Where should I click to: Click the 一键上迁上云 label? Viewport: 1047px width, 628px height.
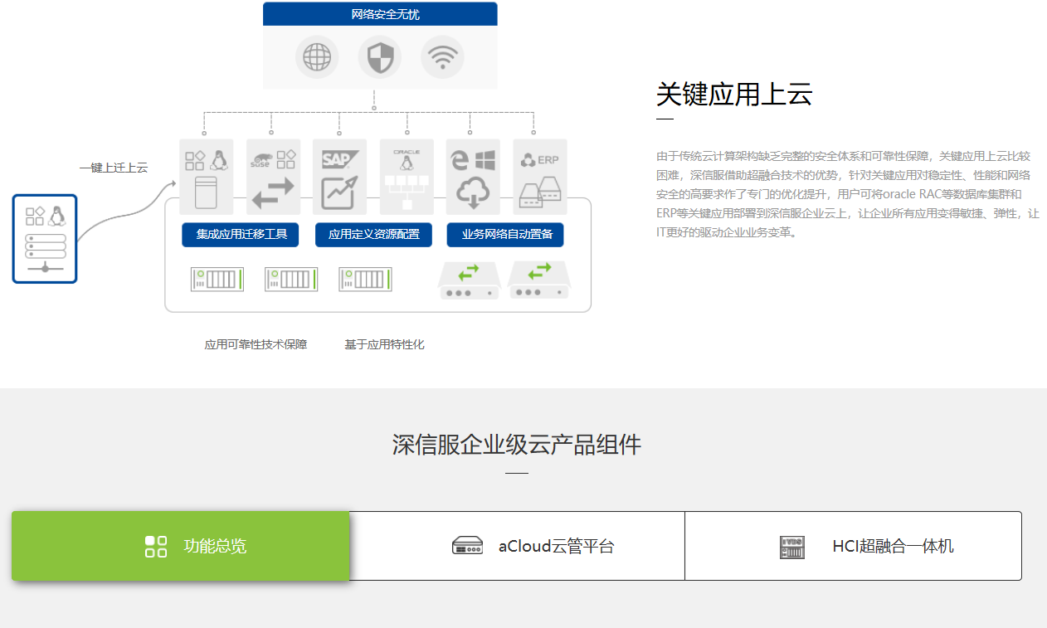[114, 168]
